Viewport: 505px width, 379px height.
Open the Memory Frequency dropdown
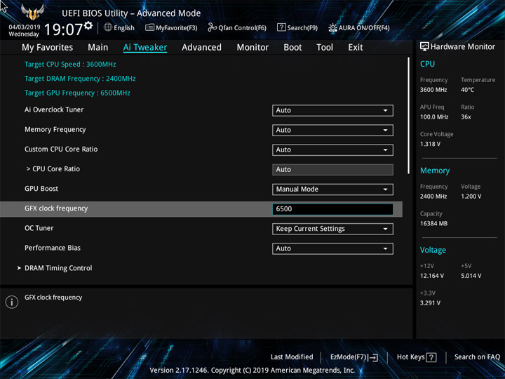tap(332, 131)
